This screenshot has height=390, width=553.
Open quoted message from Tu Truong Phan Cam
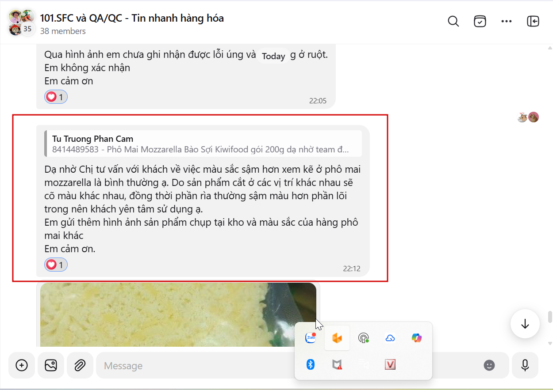click(x=203, y=144)
